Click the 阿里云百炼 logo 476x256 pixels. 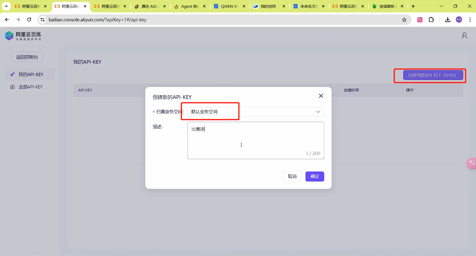click(23, 36)
